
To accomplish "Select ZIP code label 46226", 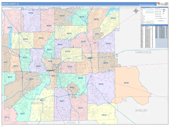I will pyautogui.click(x=83, y=42).
